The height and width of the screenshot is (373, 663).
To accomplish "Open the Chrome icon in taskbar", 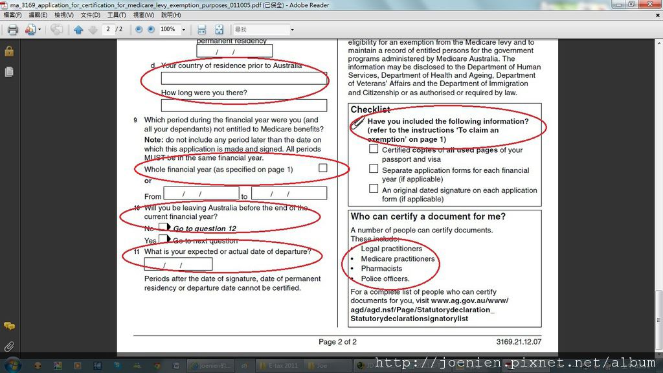I will [x=157, y=365].
